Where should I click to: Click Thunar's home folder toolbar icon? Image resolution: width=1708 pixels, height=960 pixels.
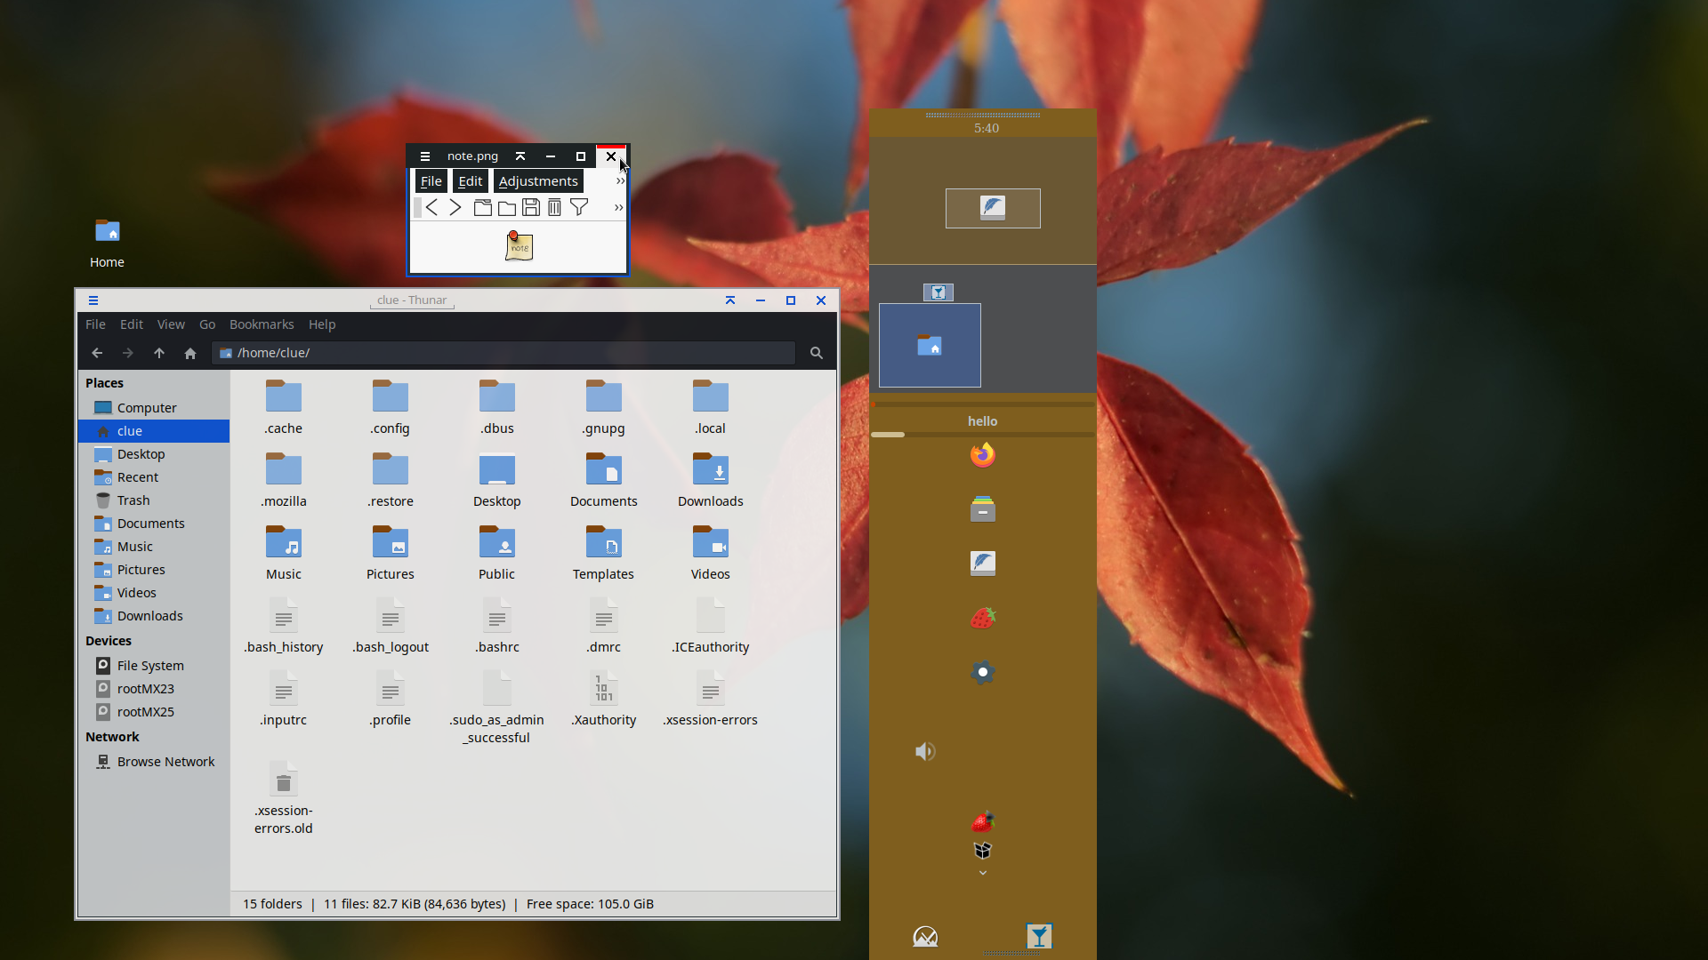[190, 353]
